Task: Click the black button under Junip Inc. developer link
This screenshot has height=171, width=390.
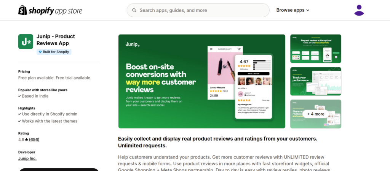Action: tap(59, 169)
